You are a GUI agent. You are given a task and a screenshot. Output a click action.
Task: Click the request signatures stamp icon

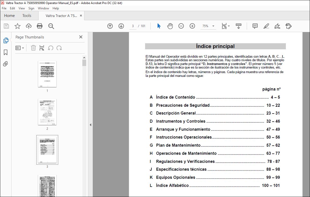point(289,26)
